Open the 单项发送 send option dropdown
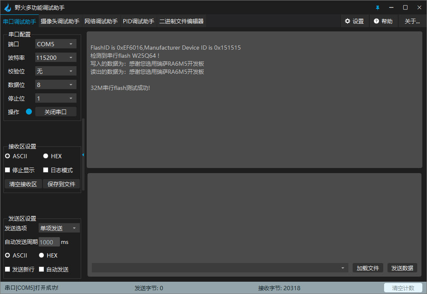 pos(59,228)
